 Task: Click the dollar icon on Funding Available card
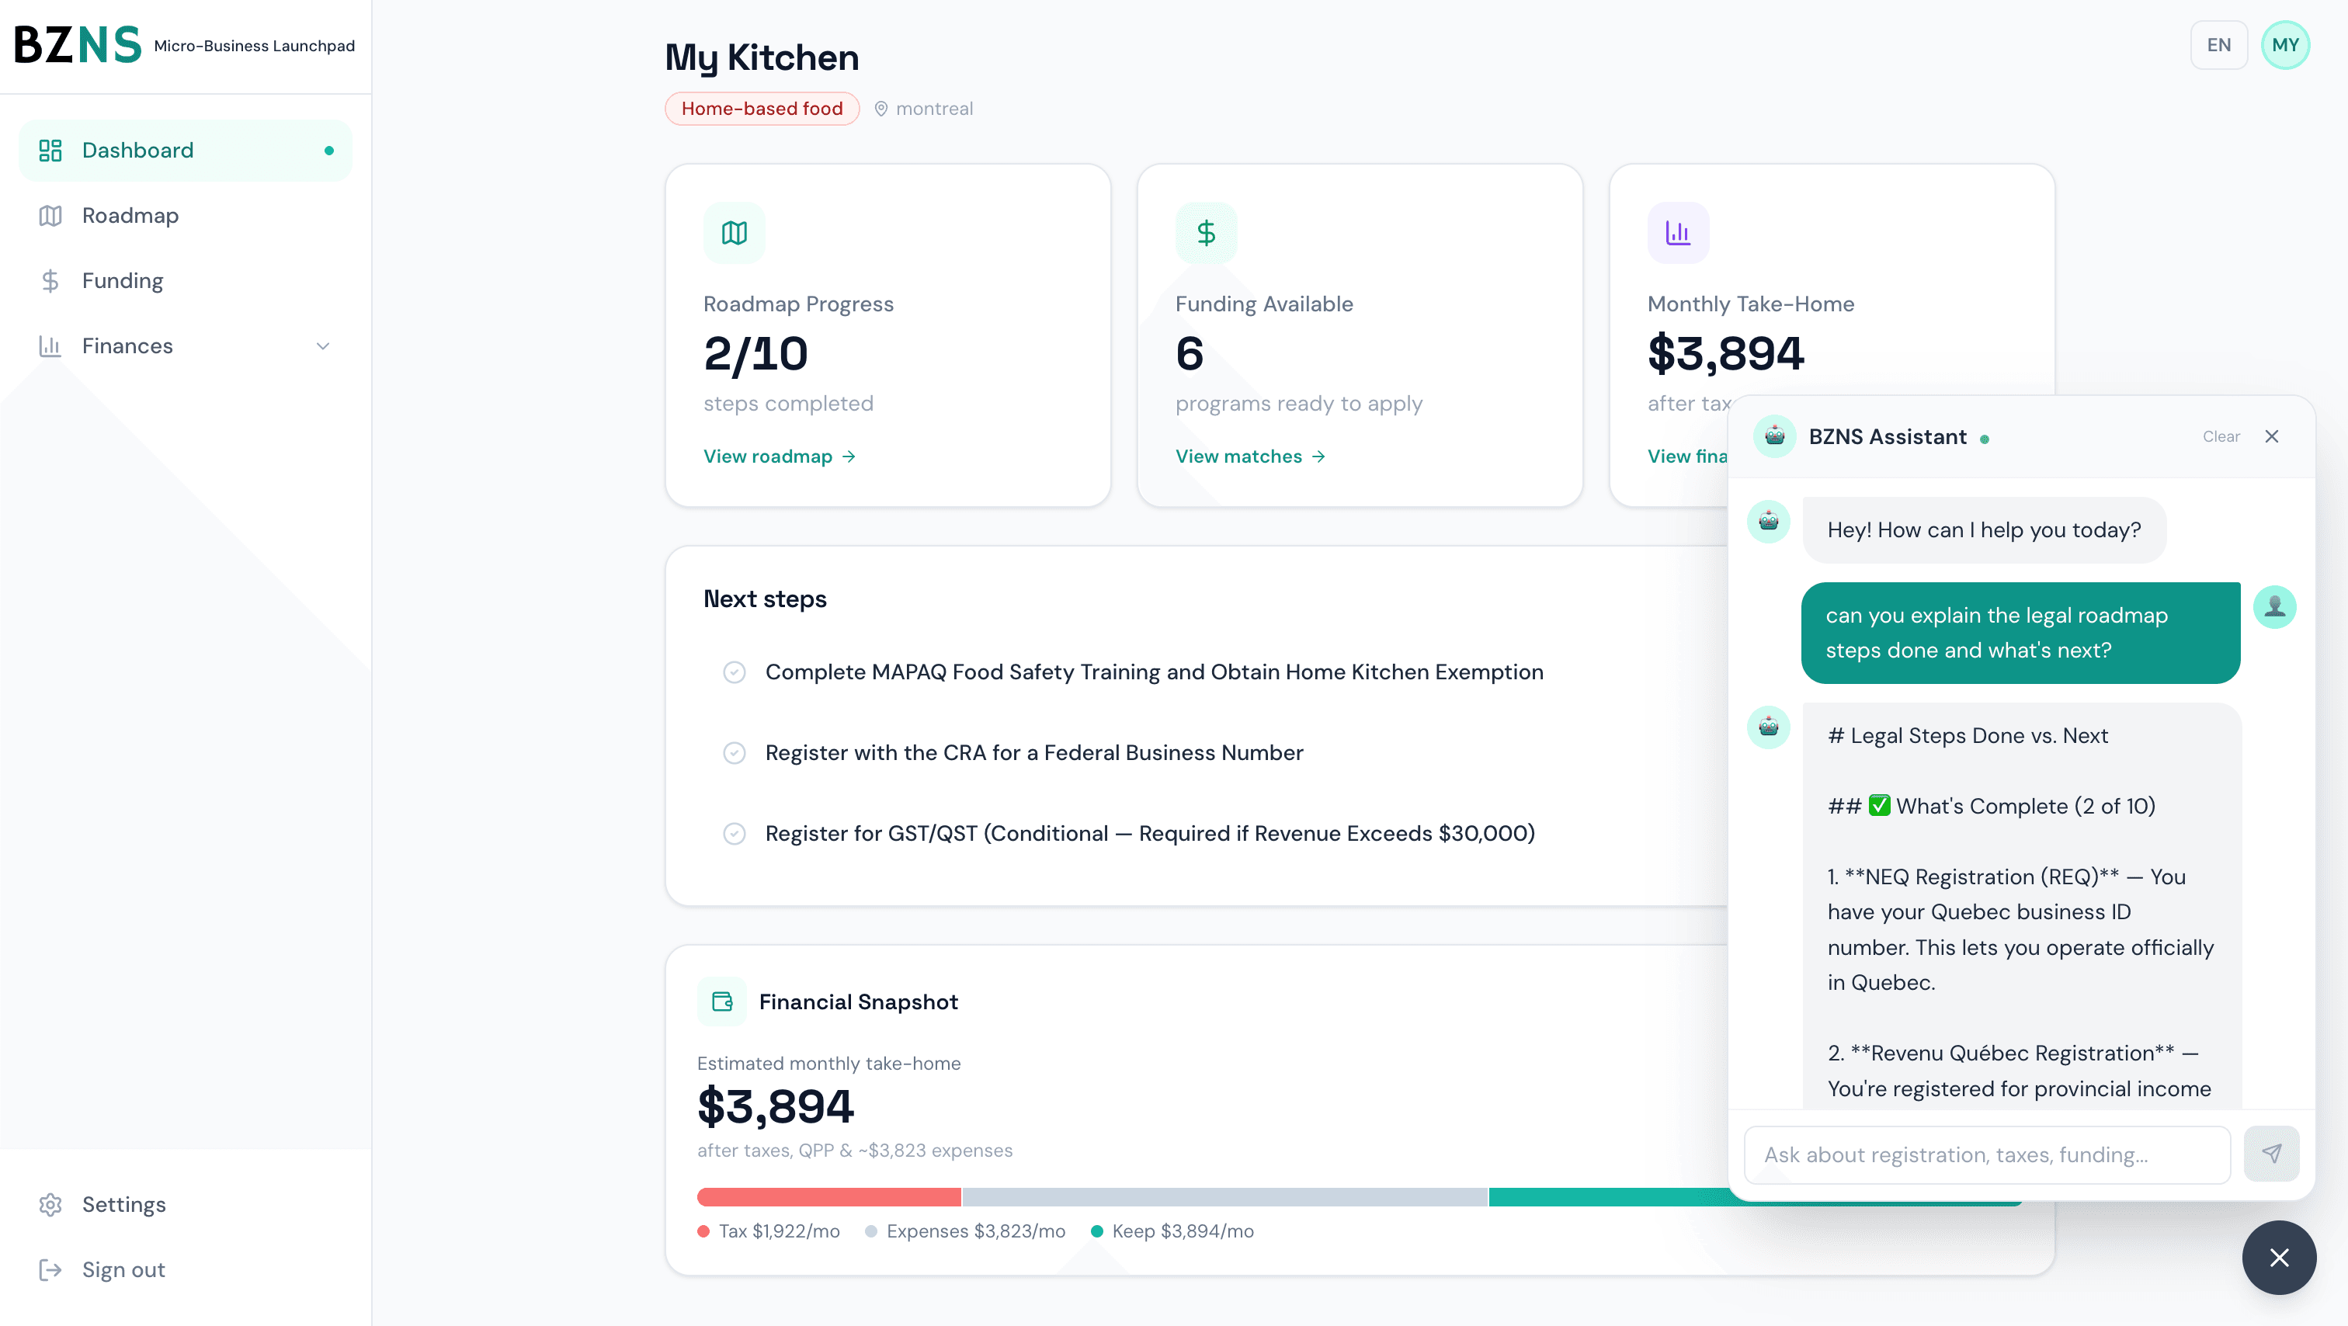tap(1206, 232)
